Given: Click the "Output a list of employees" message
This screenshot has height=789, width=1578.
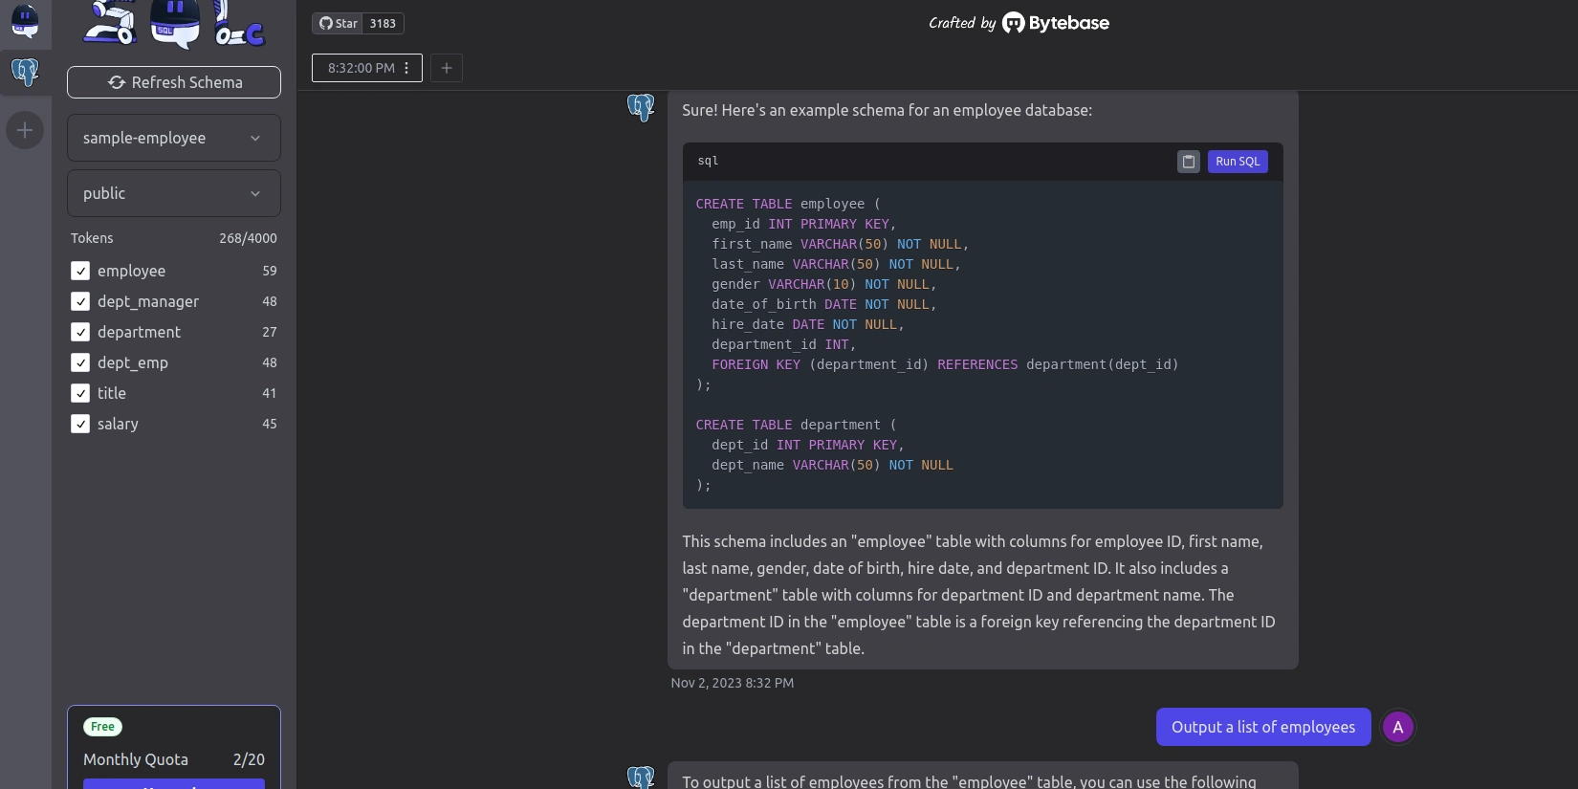Looking at the screenshot, I should pos(1262,727).
